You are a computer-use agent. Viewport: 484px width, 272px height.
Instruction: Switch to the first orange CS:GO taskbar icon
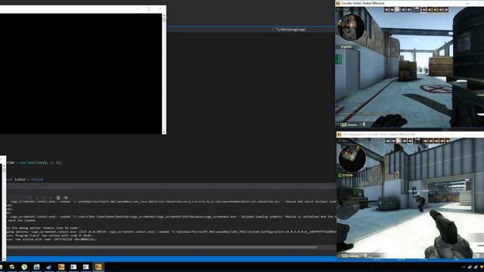click(61, 267)
